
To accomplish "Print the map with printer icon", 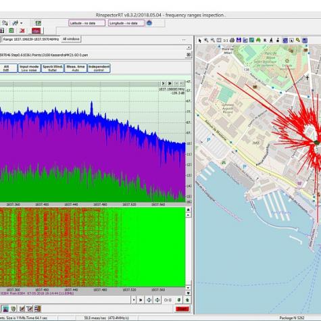I will (232, 41).
